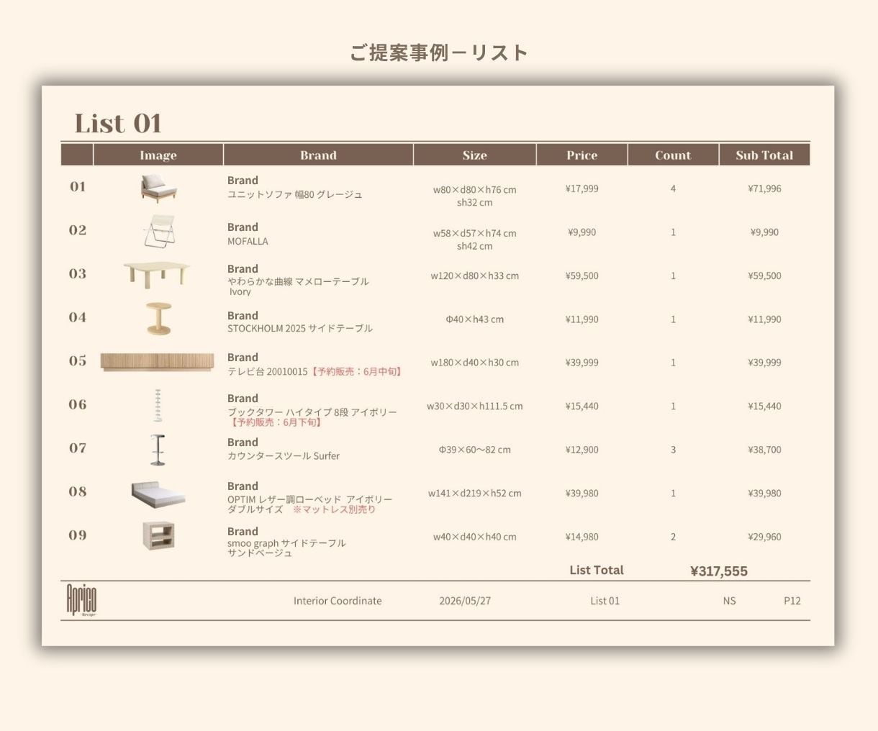The width and height of the screenshot is (878, 731).
Task: Click the ブックタワー ハイタイプ 8段 アイボリー text
Action: pyautogui.click(x=312, y=412)
